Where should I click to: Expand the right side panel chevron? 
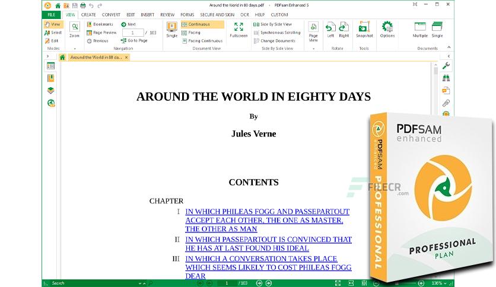pos(449,56)
